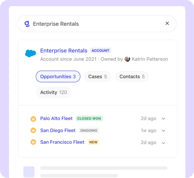The image size is (194, 178).
Task: Expand the San Francisco Fleet row chevron
Action: point(164,143)
